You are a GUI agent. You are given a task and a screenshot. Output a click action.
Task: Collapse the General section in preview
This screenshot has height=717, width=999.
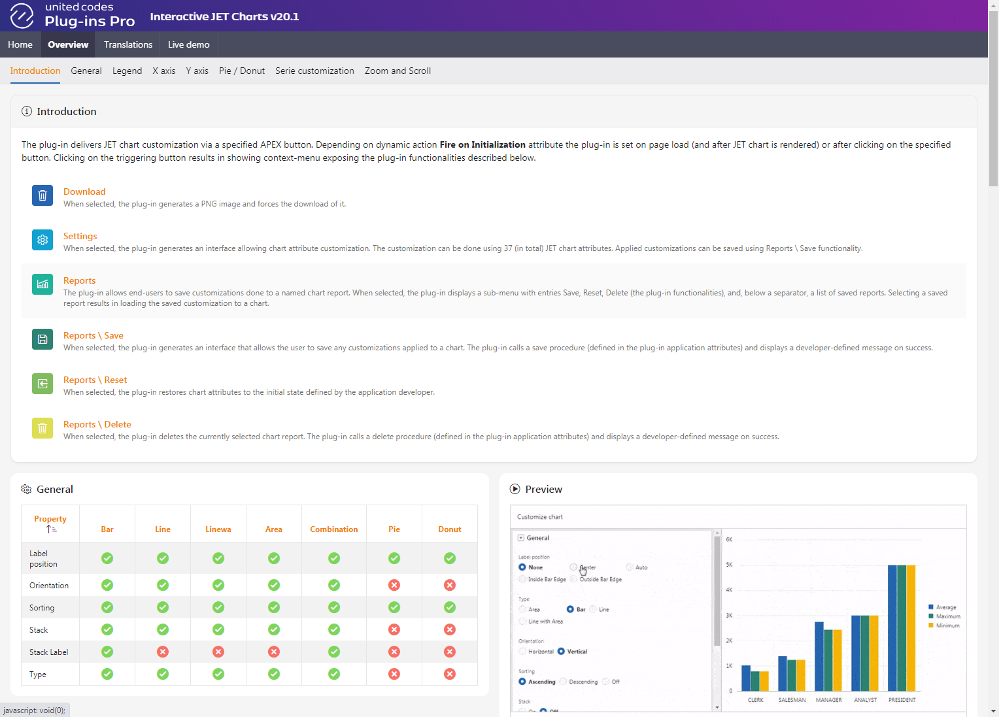click(521, 538)
